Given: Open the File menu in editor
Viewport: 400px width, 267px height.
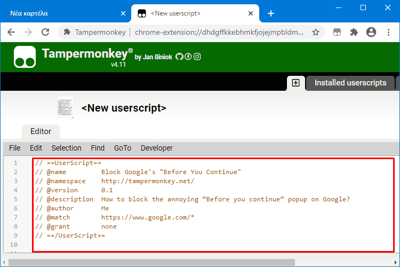Looking at the screenshot, I should (x=15, y=148).
